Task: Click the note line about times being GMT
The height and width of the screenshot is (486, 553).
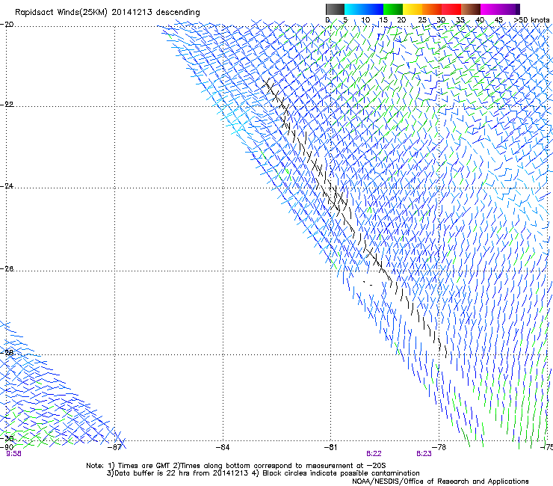Action: pos(236,466)
